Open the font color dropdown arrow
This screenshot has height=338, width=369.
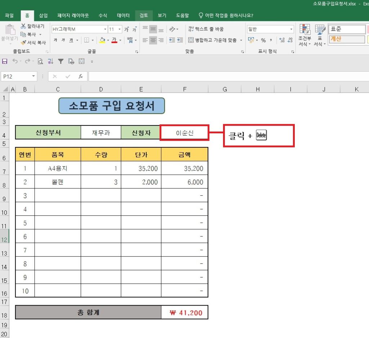click(120, 40)
